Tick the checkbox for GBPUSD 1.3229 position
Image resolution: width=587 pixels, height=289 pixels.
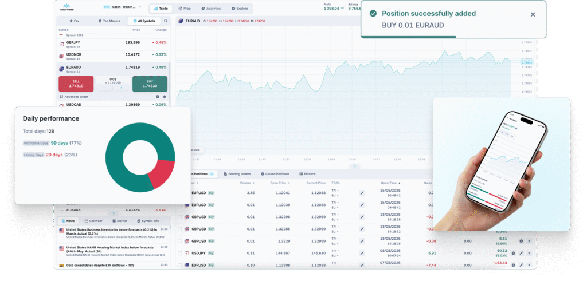pos(180,241)
